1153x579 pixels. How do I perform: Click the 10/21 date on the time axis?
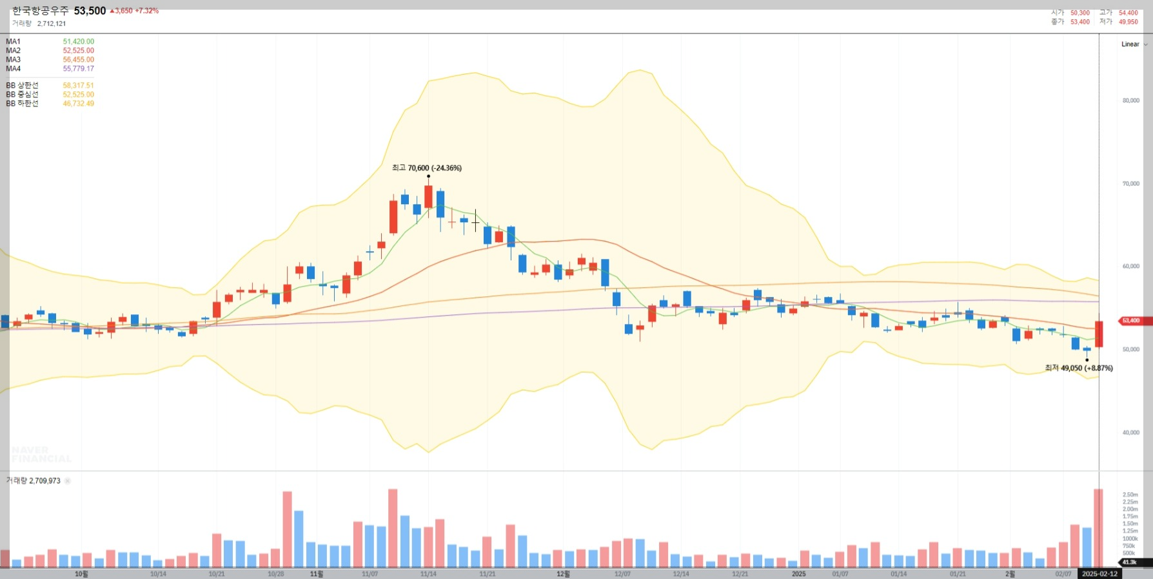(x=217, y=574)
